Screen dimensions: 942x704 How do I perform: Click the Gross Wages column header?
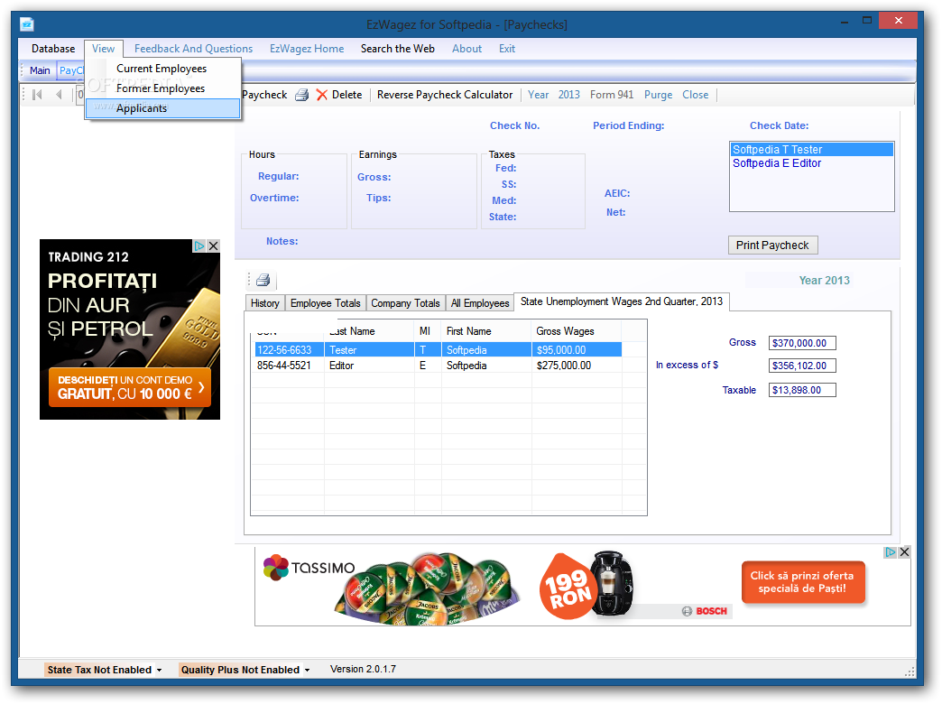click(x=577, y=331)
